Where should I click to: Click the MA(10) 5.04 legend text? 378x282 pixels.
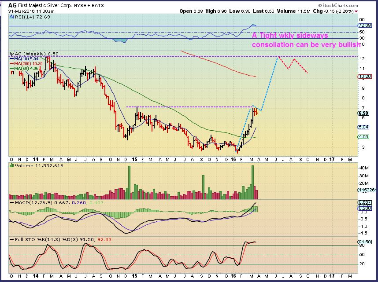point(26,59)
